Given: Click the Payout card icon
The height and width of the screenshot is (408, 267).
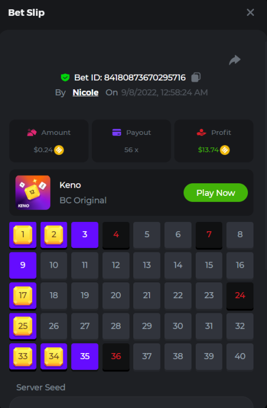Looking at the screenshot, I should 117,132.
